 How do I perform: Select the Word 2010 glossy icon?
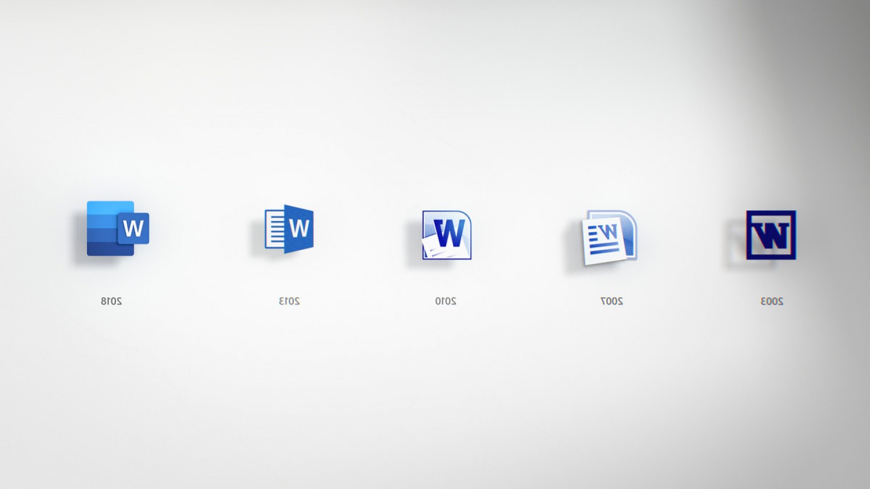(447, 235)
